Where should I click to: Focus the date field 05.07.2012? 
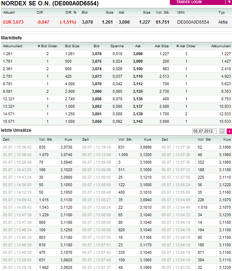tap(204, 131)
